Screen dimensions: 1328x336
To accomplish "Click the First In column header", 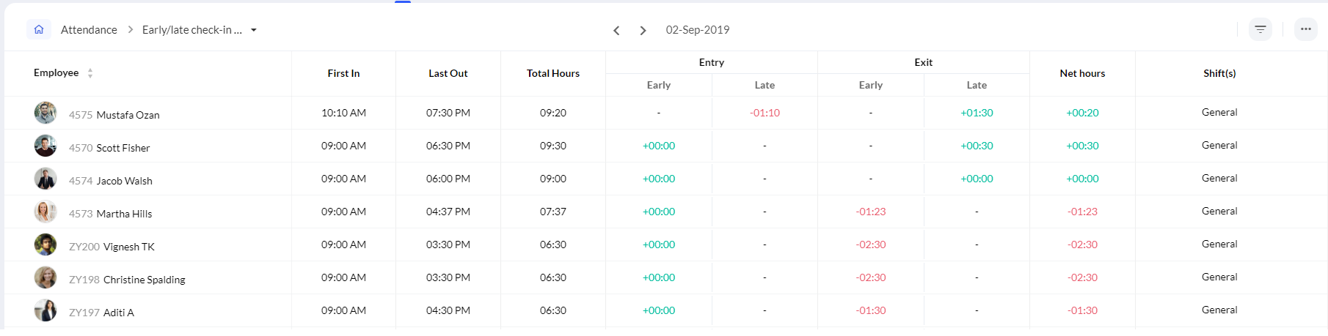I will 343,73.
